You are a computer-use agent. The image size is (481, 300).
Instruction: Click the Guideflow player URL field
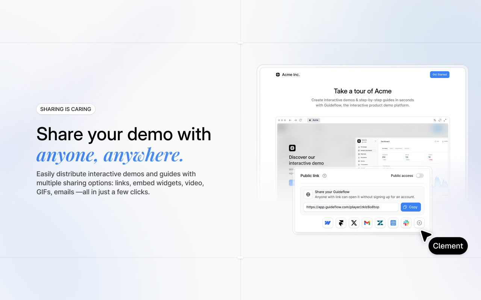(x=351, y=207)
